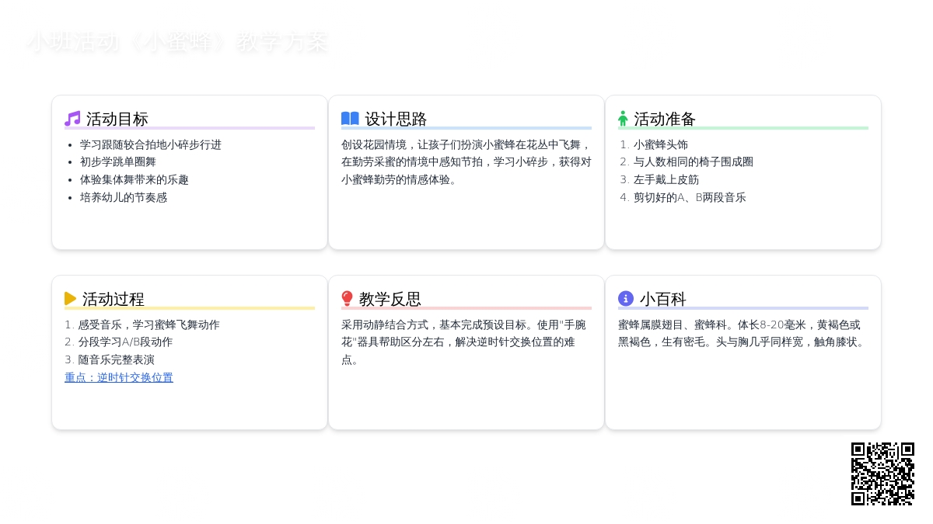This screenshot has height=524, width=933.
Task: Click the QR code image
Action: (x=882, y=474)
